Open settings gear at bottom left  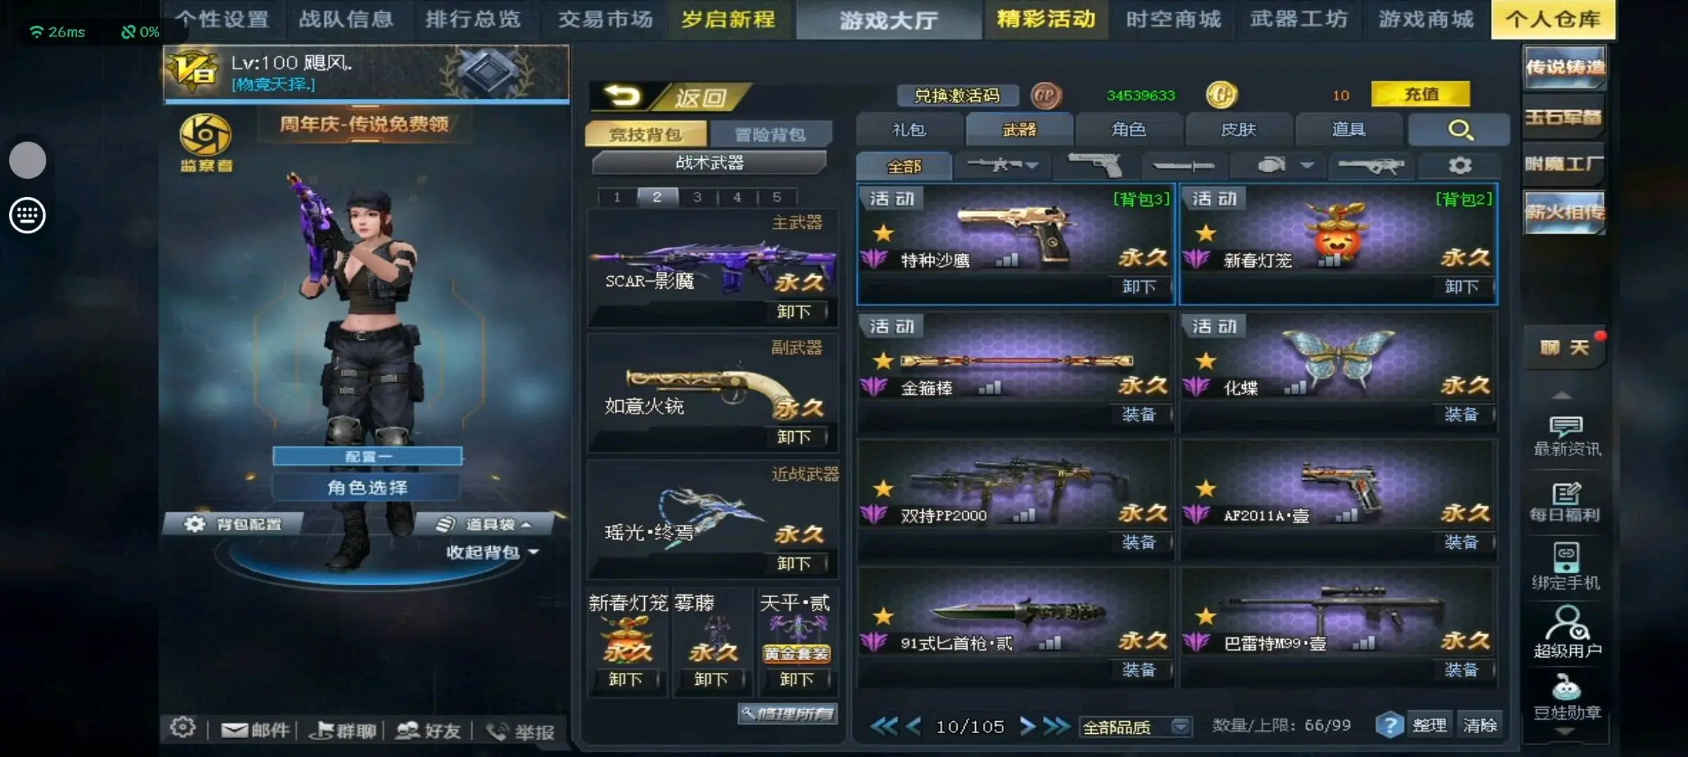tap(183, 728)
